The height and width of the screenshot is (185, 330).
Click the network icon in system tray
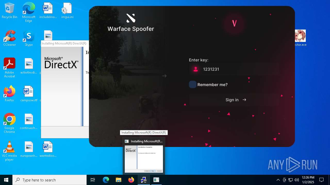[291, 180]
